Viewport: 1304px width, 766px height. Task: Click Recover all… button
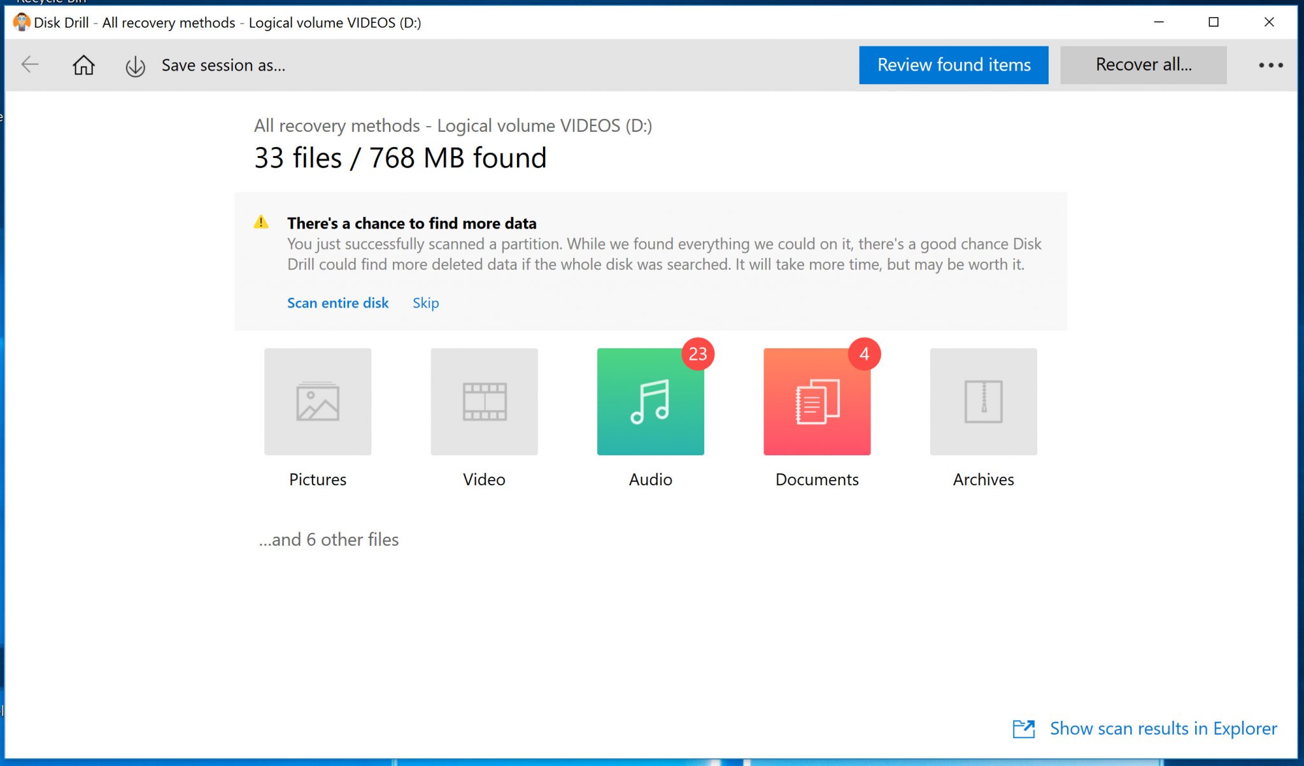[1143, 65]
